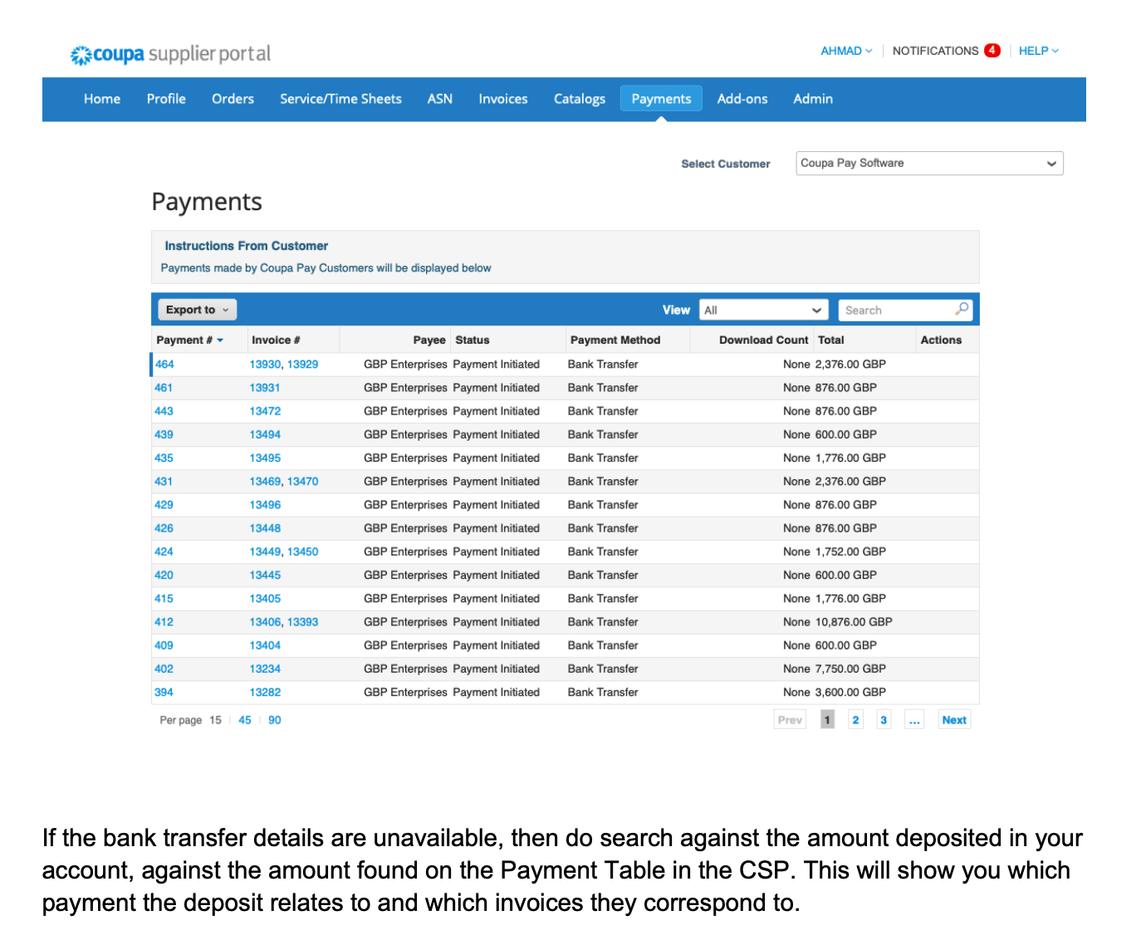Show 45 payments per page

coord(245,720)
